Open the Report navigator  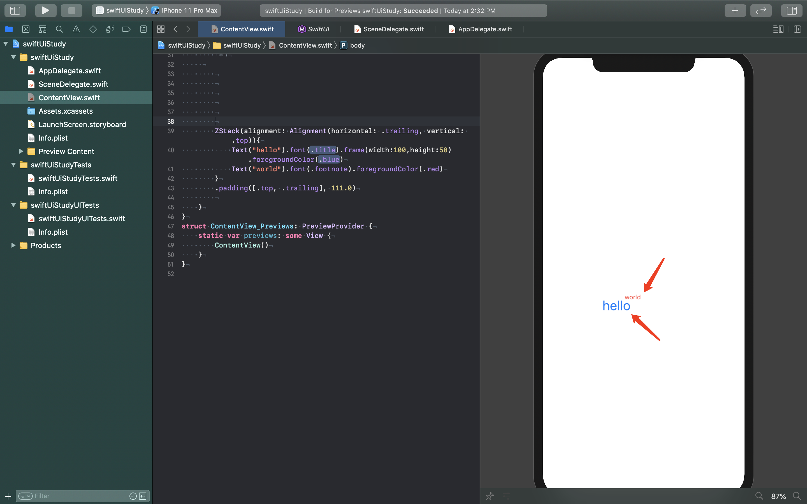(x=143, y=29)
